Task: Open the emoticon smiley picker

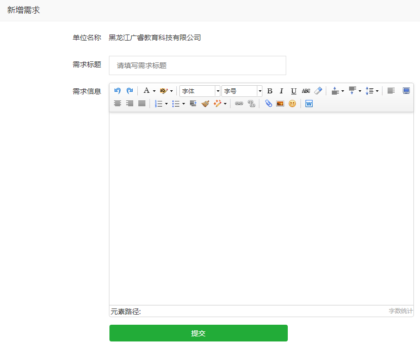Action: click(292, 104)
